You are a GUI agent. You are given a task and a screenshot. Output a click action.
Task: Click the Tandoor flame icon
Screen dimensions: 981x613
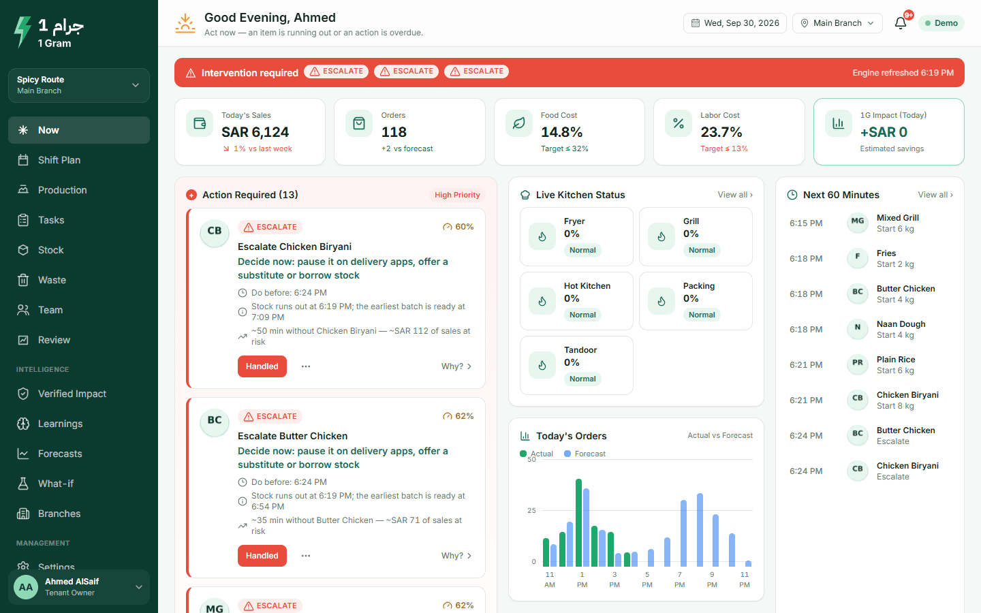pos(542,366)
